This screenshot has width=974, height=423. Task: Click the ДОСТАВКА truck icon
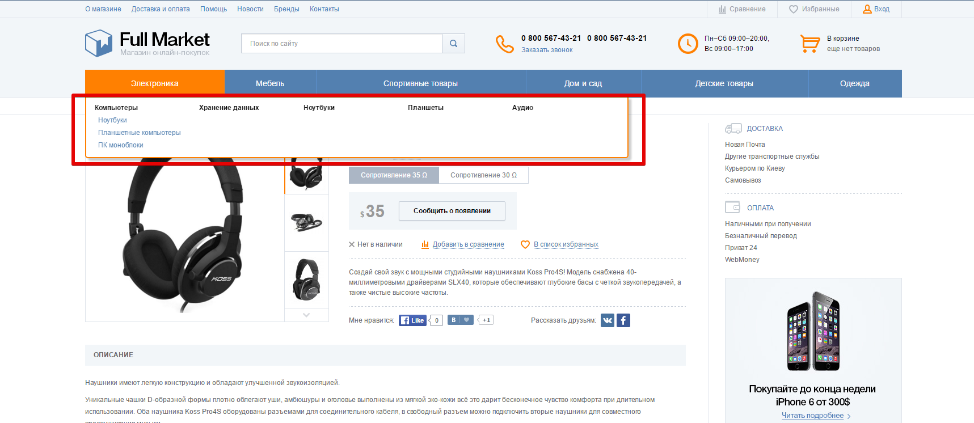click(x=733, y=129)
